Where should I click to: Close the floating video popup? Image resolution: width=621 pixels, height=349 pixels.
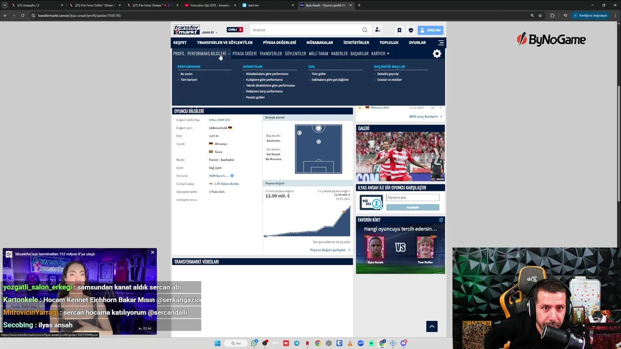[x=152, y=253]
